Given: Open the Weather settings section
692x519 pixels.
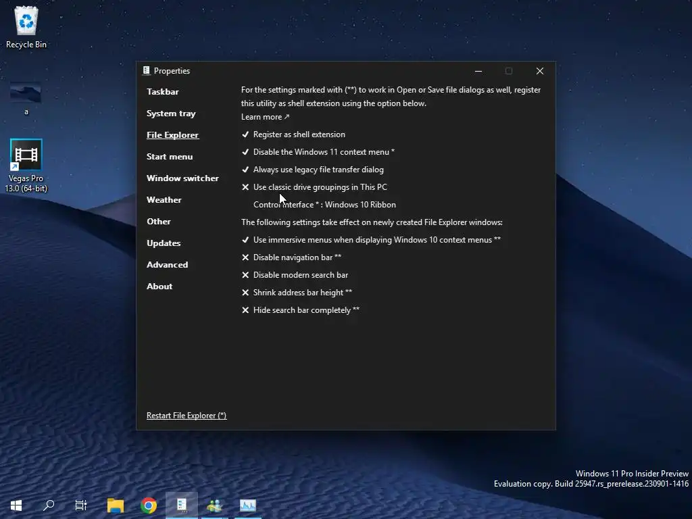Looking at the screenshot, I should [x=164, y=200].
